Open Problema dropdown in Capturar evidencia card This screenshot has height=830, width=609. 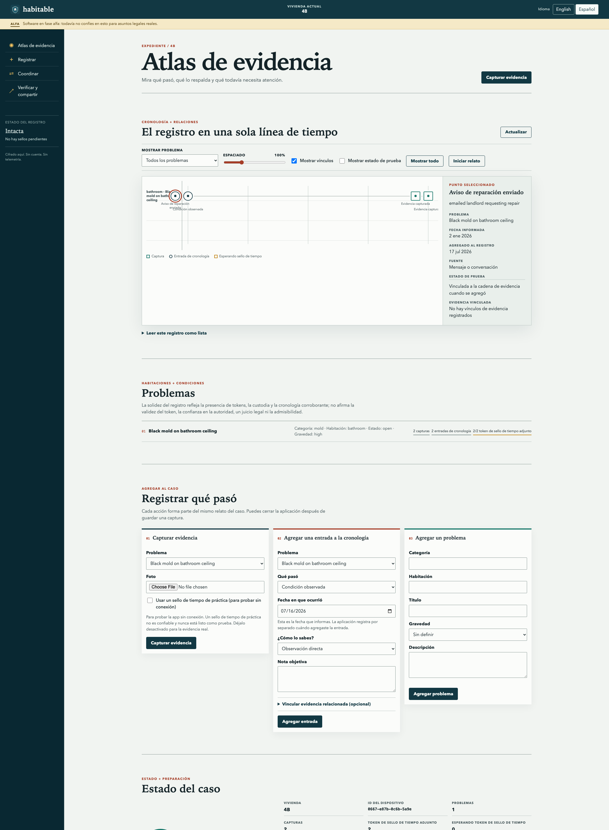(205, 563)
